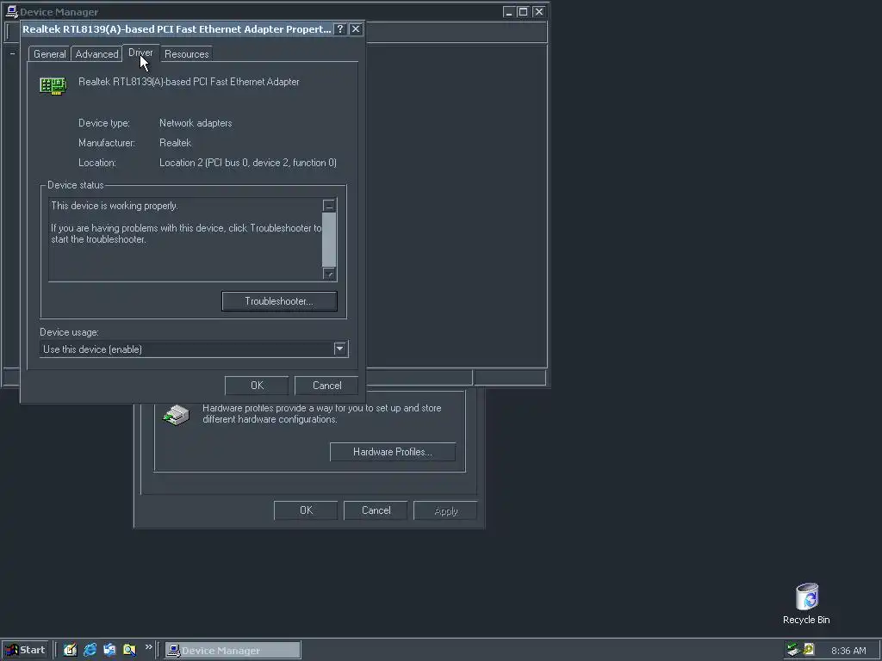Screen dimensions: 882x661
Task: Launch Outlook Express from quick launch
Action: tap(109, 650)
